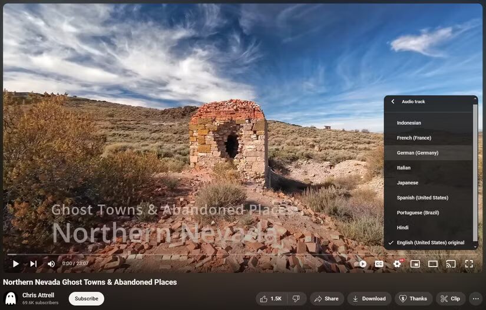Choose Japanese audio track
486x310 pixels.
[x=407, y=183]
